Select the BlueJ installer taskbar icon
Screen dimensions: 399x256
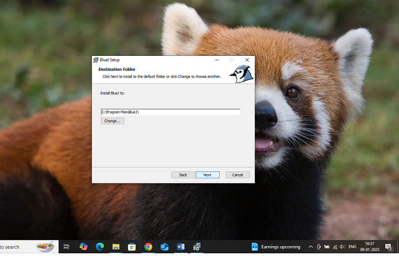coord(197,247)
